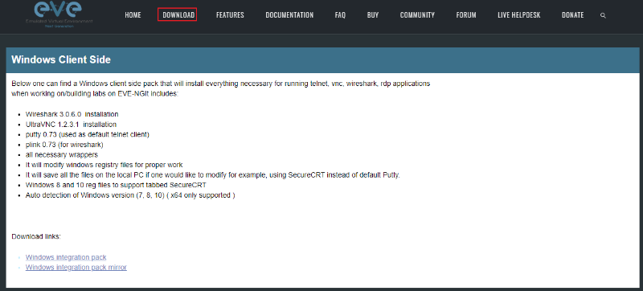Open the search magnifier icon
Image resolution: width=643 pixels, height=291 pixels.
603,15
